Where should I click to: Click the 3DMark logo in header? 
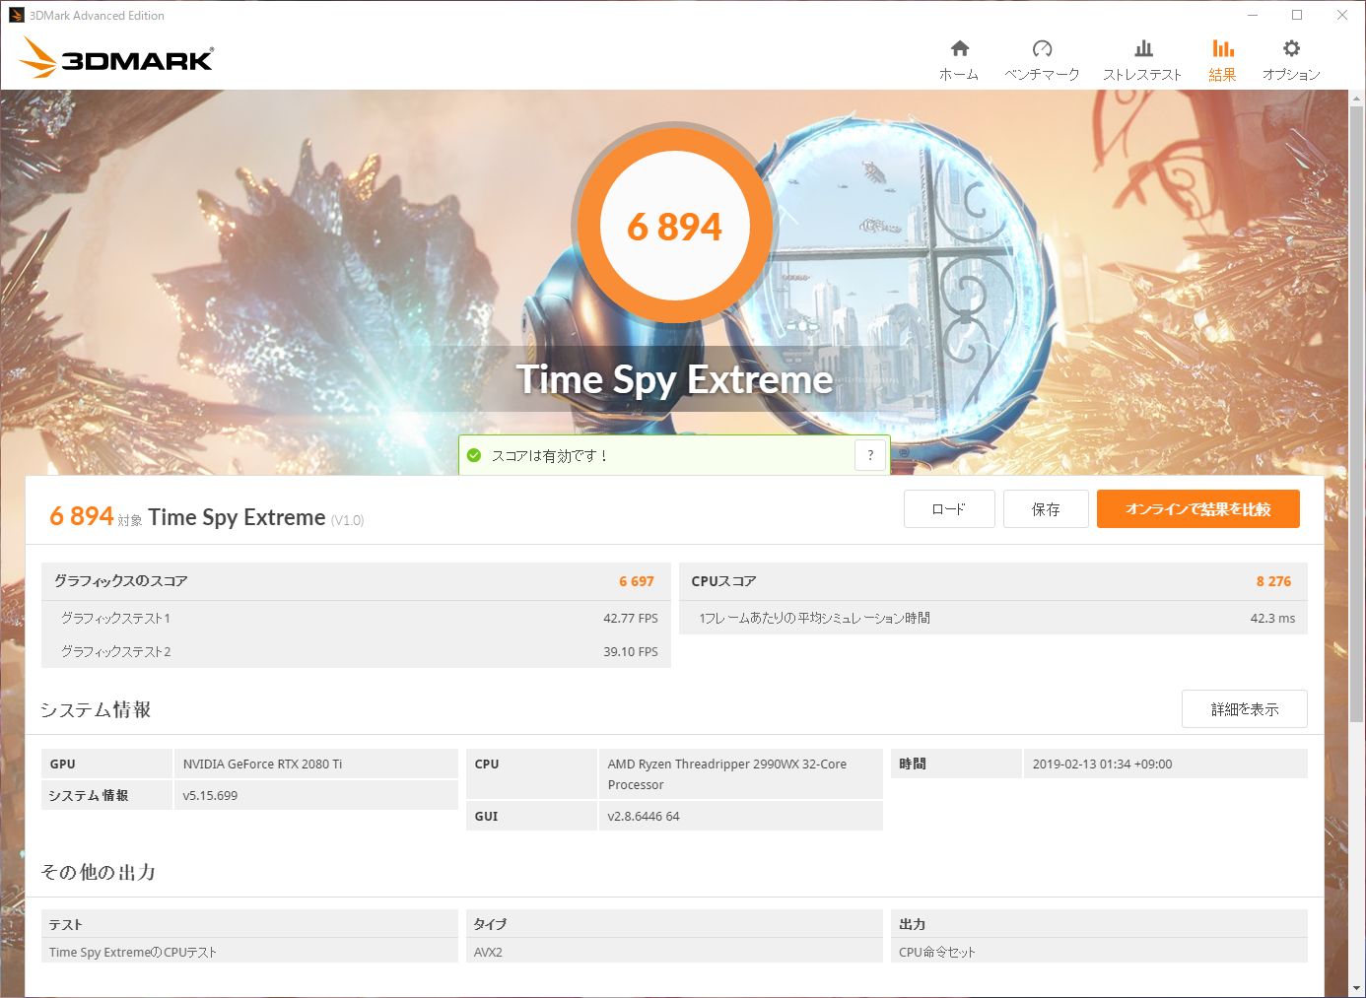(116, 59)
